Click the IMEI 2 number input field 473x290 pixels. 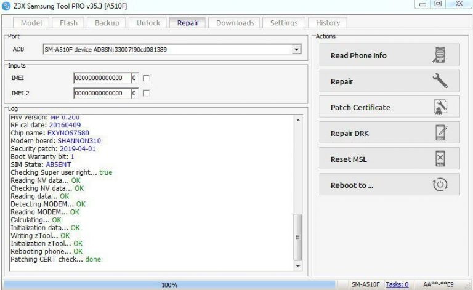click(x=102, y=93)
